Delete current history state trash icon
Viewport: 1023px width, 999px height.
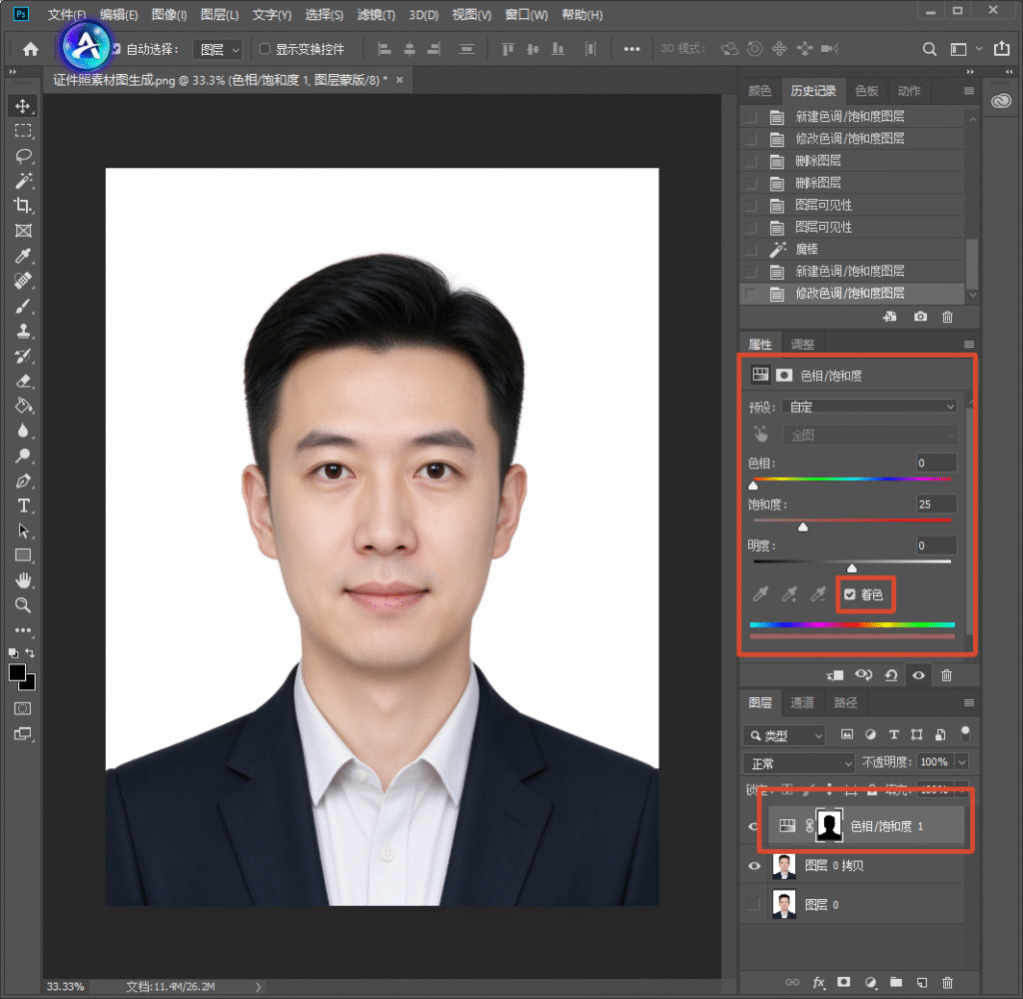click(x=947, y=317)
